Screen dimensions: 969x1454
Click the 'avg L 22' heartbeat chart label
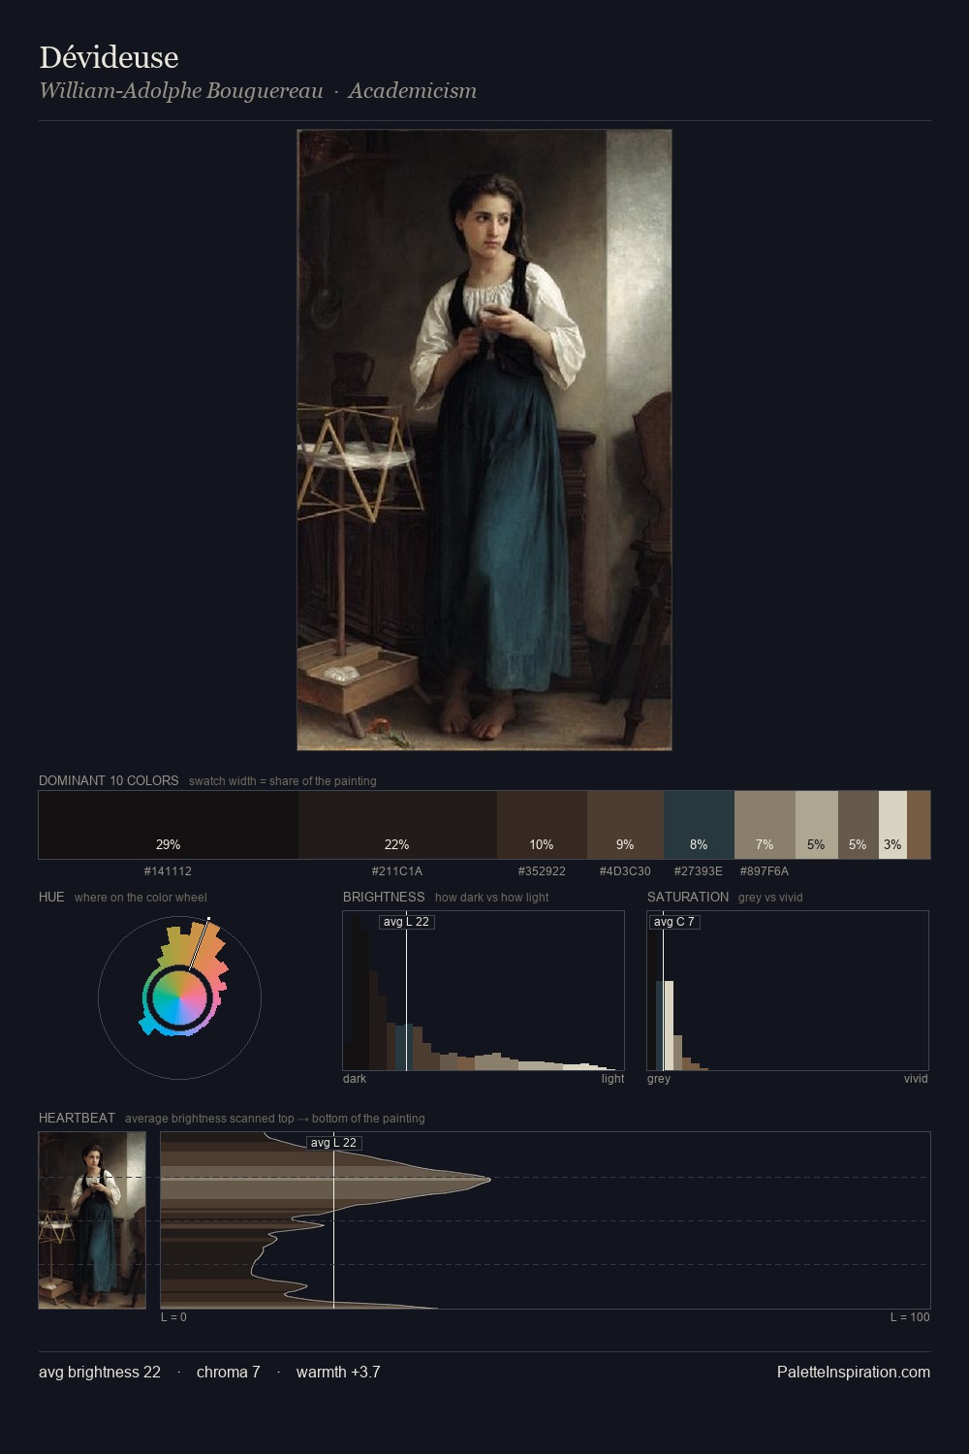[x=334, y=1143]
